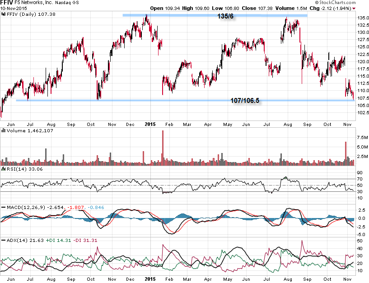Click the MACD(12,26,9) -2.654 legend
Screen dimensions: 369x283
click(x=35, y=207)
